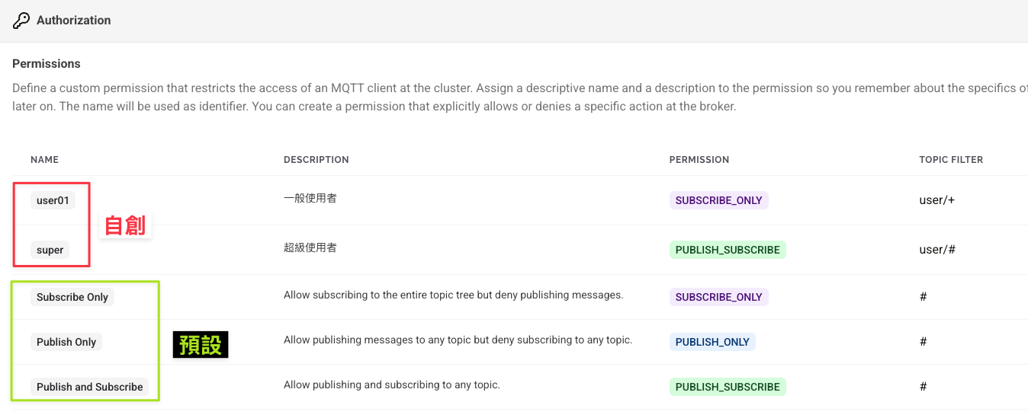This screenshot has width=1028, height=418.
Task: Click the PERMISSION column header
Action: click(699, 160)
